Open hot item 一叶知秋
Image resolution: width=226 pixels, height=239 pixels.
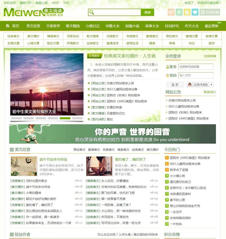click(176, 224)
